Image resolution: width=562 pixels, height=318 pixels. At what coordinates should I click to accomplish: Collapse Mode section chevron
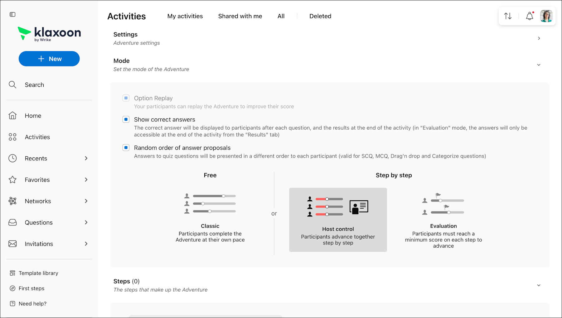tap(539, 65)
